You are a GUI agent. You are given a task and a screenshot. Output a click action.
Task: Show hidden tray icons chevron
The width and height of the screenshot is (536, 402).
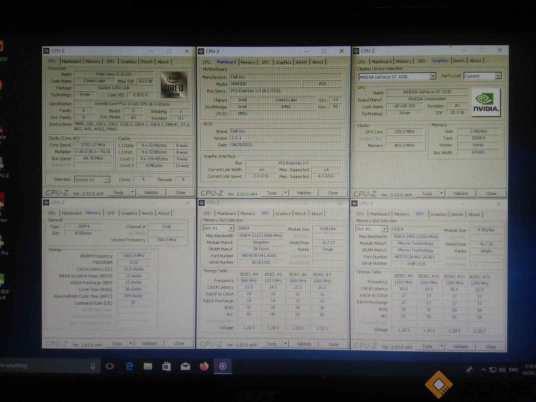[x=483, y=370]
